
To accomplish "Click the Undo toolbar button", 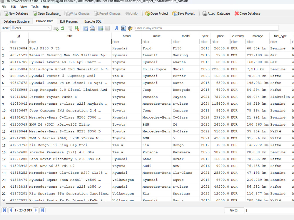I will [131, 13].
